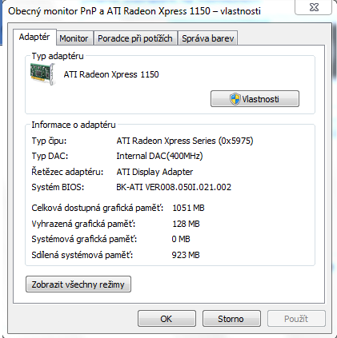Screen dimensions: 337x338
Task: Click the dialog title bar text
Action: pyautogui.click(x=134, y=11)
